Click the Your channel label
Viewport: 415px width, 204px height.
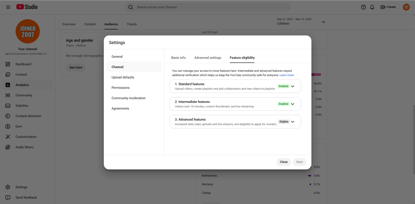[x=28, y=49]
